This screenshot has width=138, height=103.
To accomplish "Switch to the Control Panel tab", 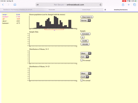I will coord(86,10).
